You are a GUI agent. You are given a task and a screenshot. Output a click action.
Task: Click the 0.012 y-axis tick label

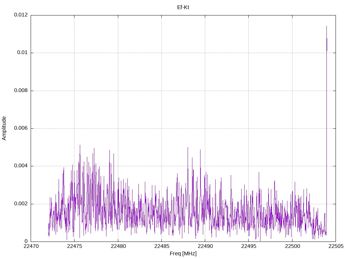tap(21, 15)
